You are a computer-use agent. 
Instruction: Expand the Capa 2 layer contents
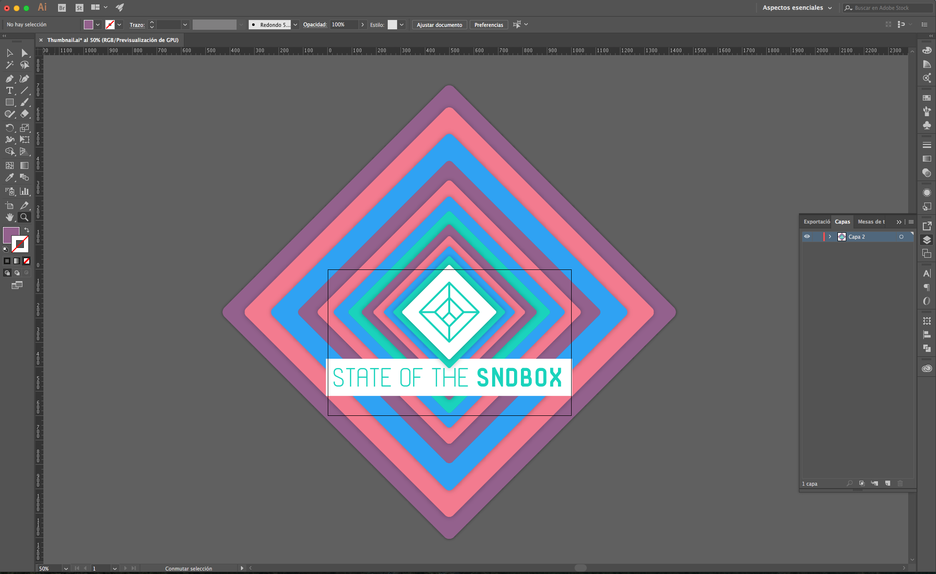[x=830, y=237]
